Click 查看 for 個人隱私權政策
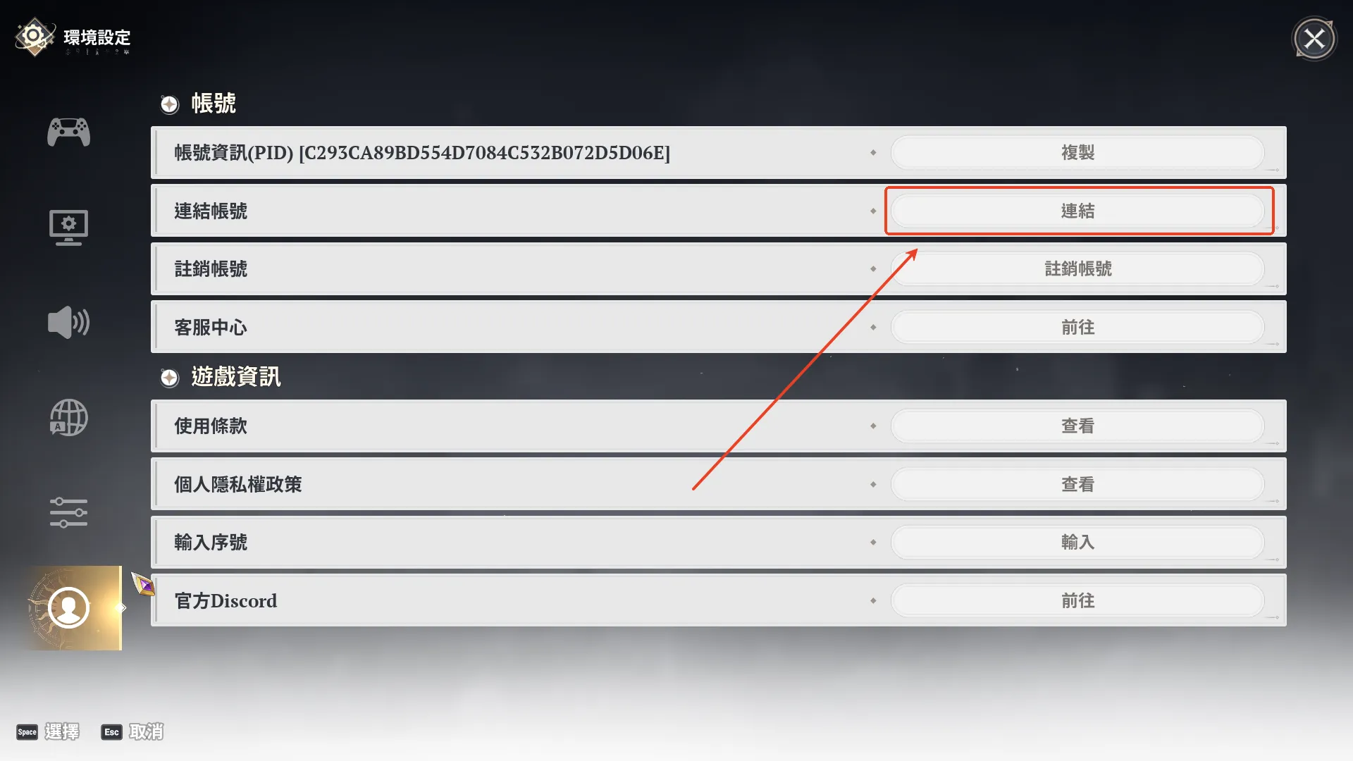 pyautogui.click(x=1077, y=484)
